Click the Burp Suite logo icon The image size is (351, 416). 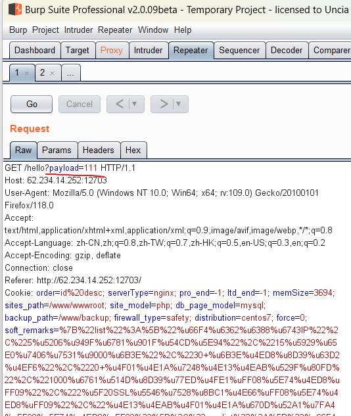coord(15,10)
